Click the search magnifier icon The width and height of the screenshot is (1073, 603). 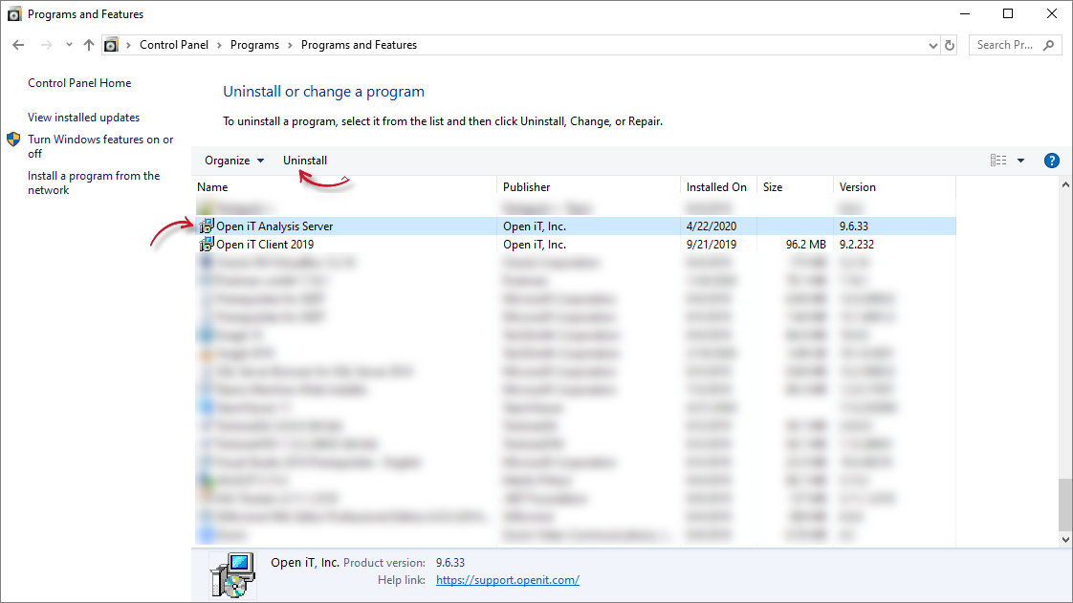[x=1047, y=44]
